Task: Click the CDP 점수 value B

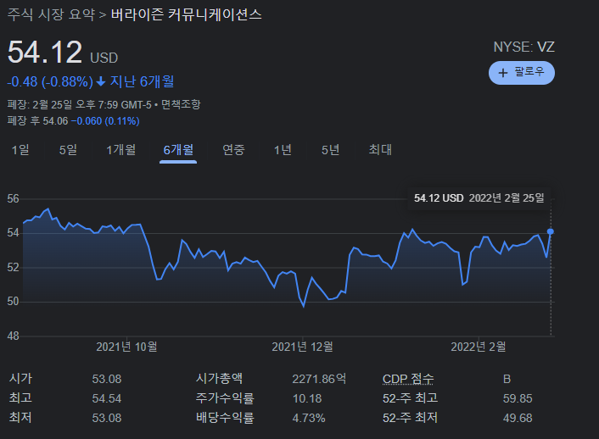Action: click(507, 379)
